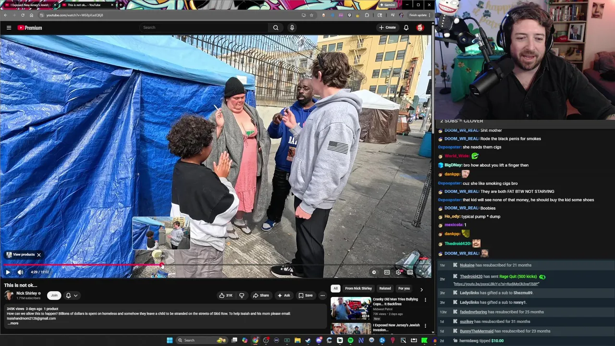
Task: Mute the video volume
Action: pos(20,272)
